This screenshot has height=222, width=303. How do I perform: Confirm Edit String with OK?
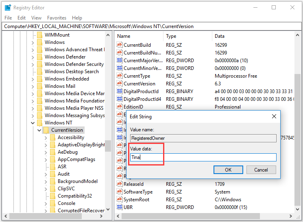228,170
